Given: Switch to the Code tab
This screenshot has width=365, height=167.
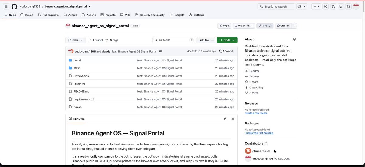Looking at the screenshot, I should 10,15.
